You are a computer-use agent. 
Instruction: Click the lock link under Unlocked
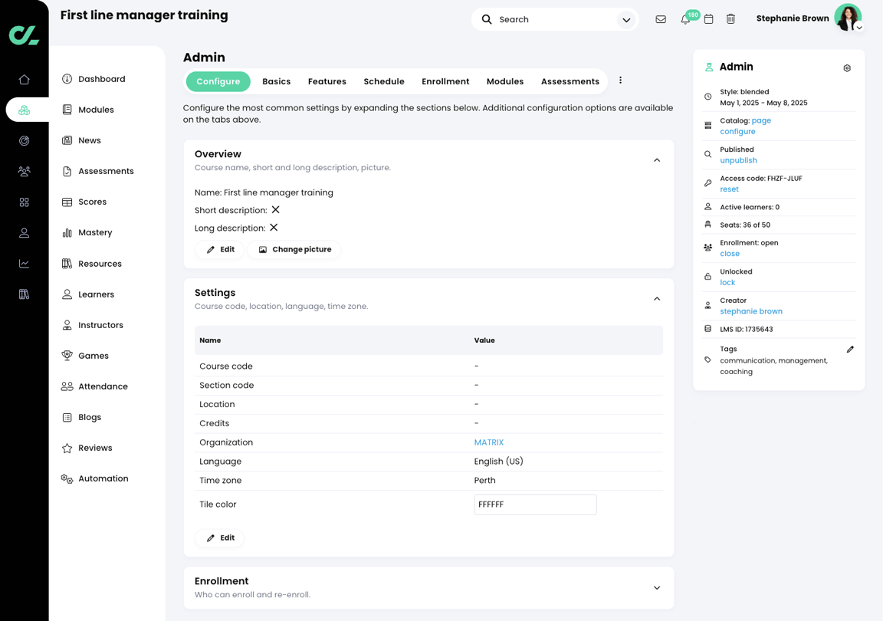tap(727, 282)
